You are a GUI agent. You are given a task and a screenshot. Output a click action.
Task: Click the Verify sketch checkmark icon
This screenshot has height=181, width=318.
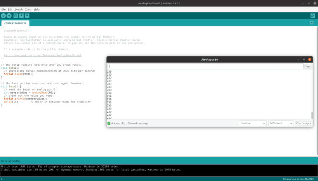3,16
